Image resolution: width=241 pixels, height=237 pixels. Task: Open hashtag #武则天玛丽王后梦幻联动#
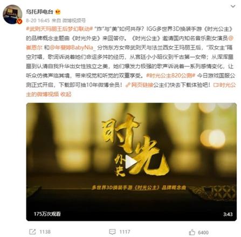[x=59, y=29]
